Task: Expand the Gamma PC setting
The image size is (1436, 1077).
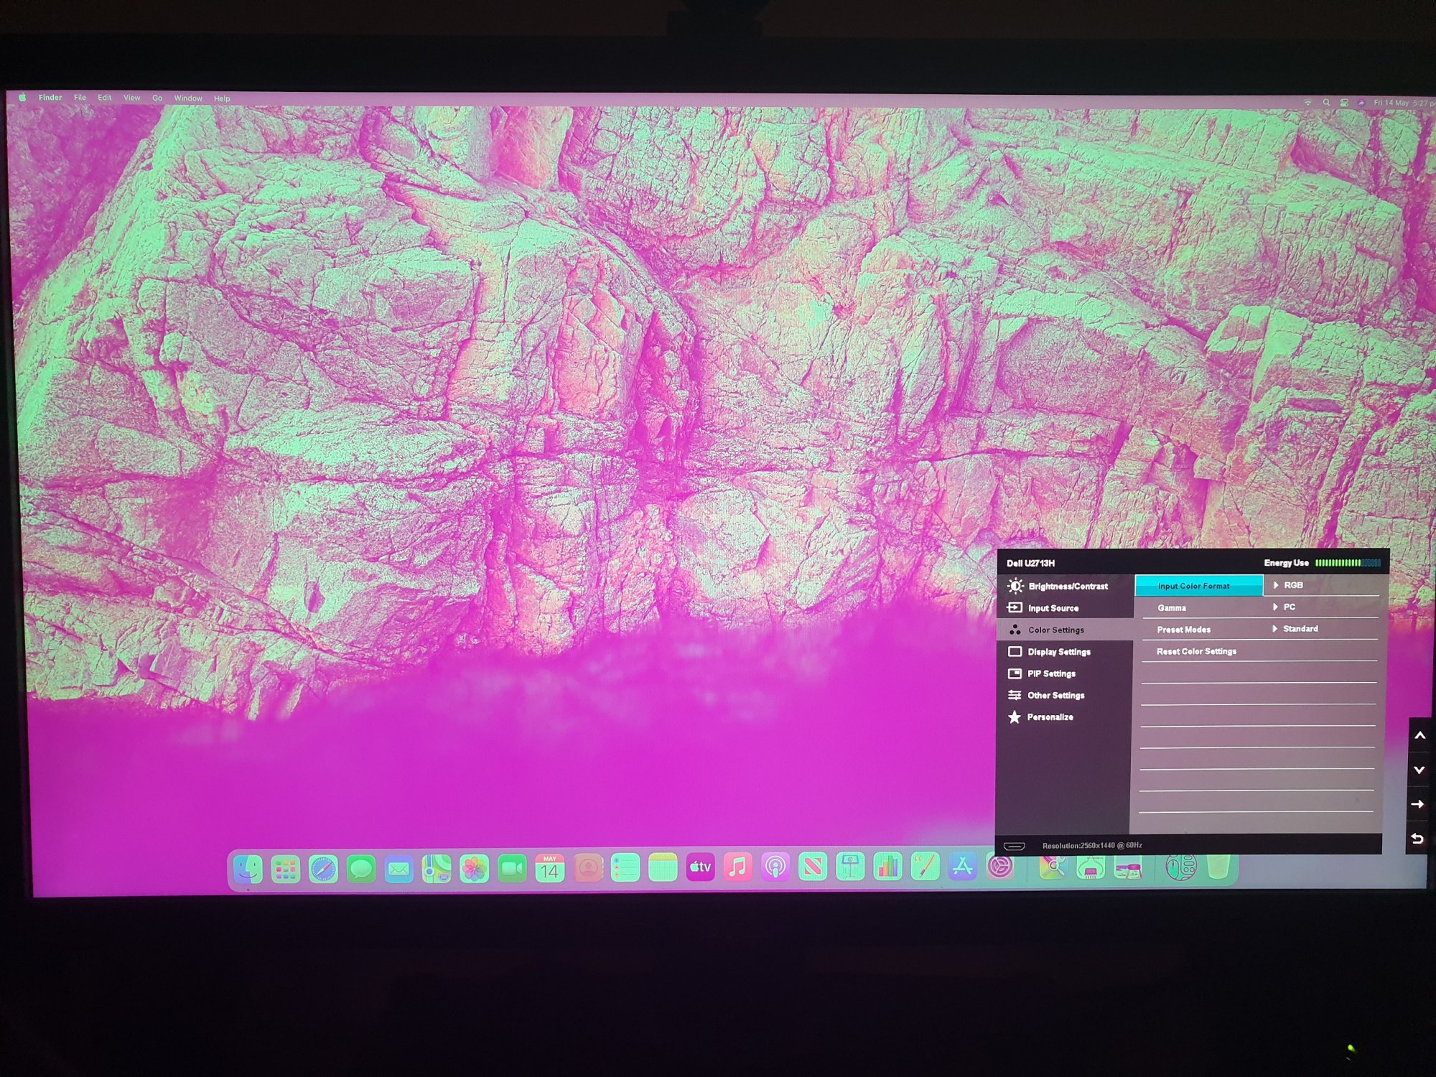Action: [1289, 607]
